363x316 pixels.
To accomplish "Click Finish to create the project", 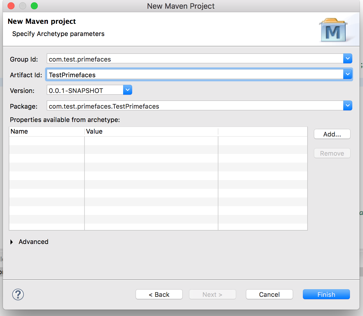I will (x=326, y=294).
